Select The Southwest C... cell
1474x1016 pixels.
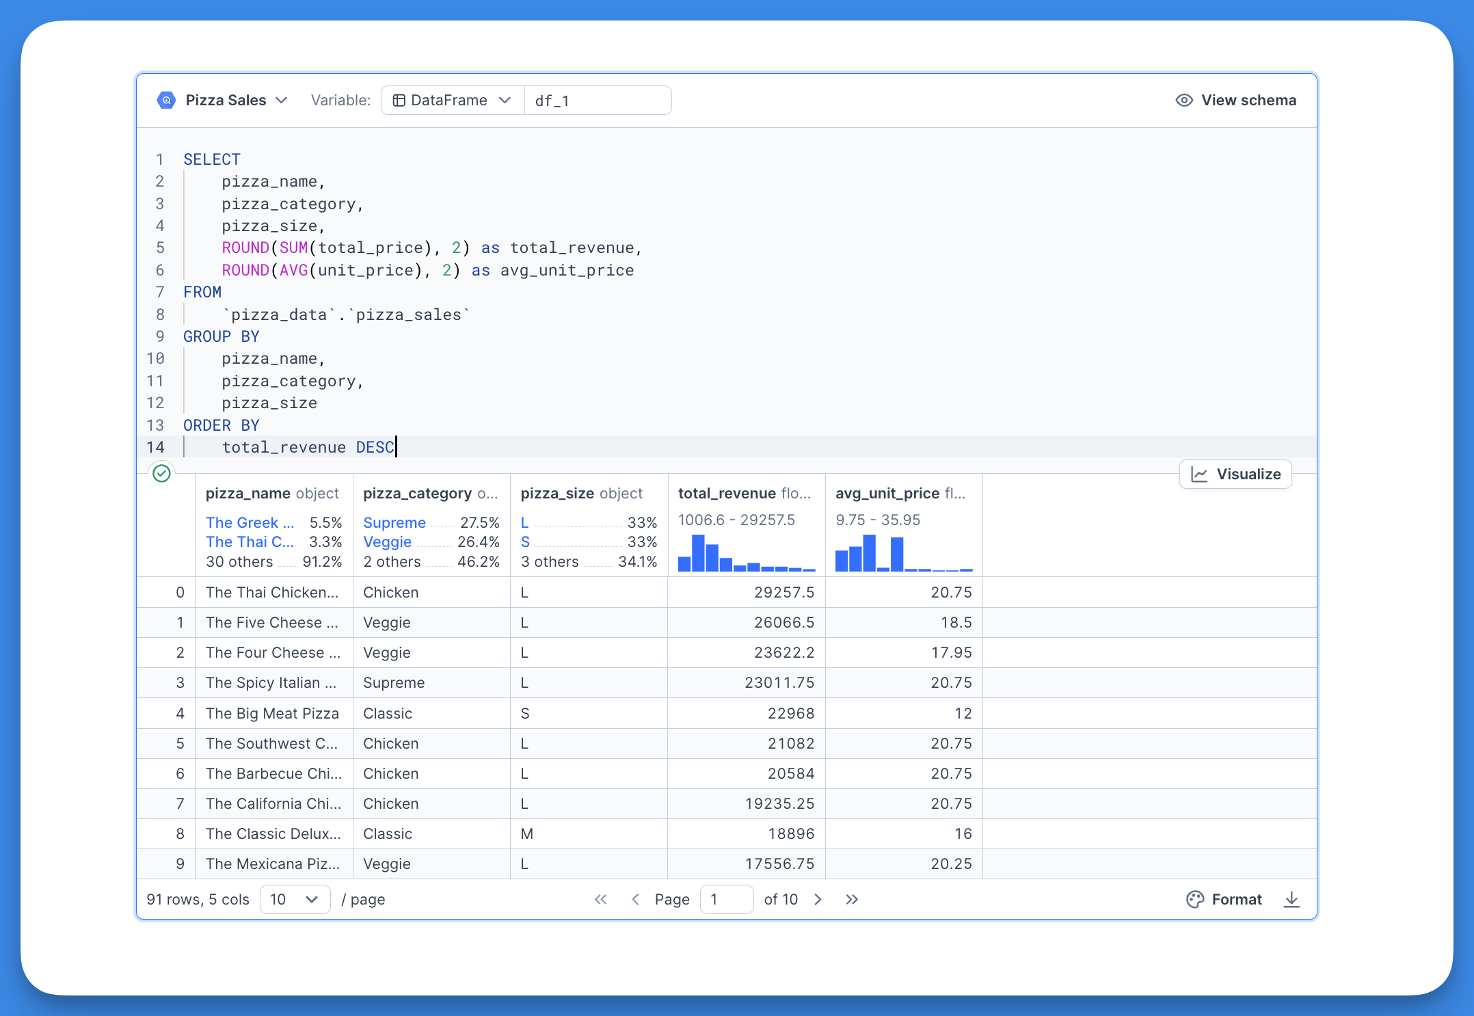273,743
